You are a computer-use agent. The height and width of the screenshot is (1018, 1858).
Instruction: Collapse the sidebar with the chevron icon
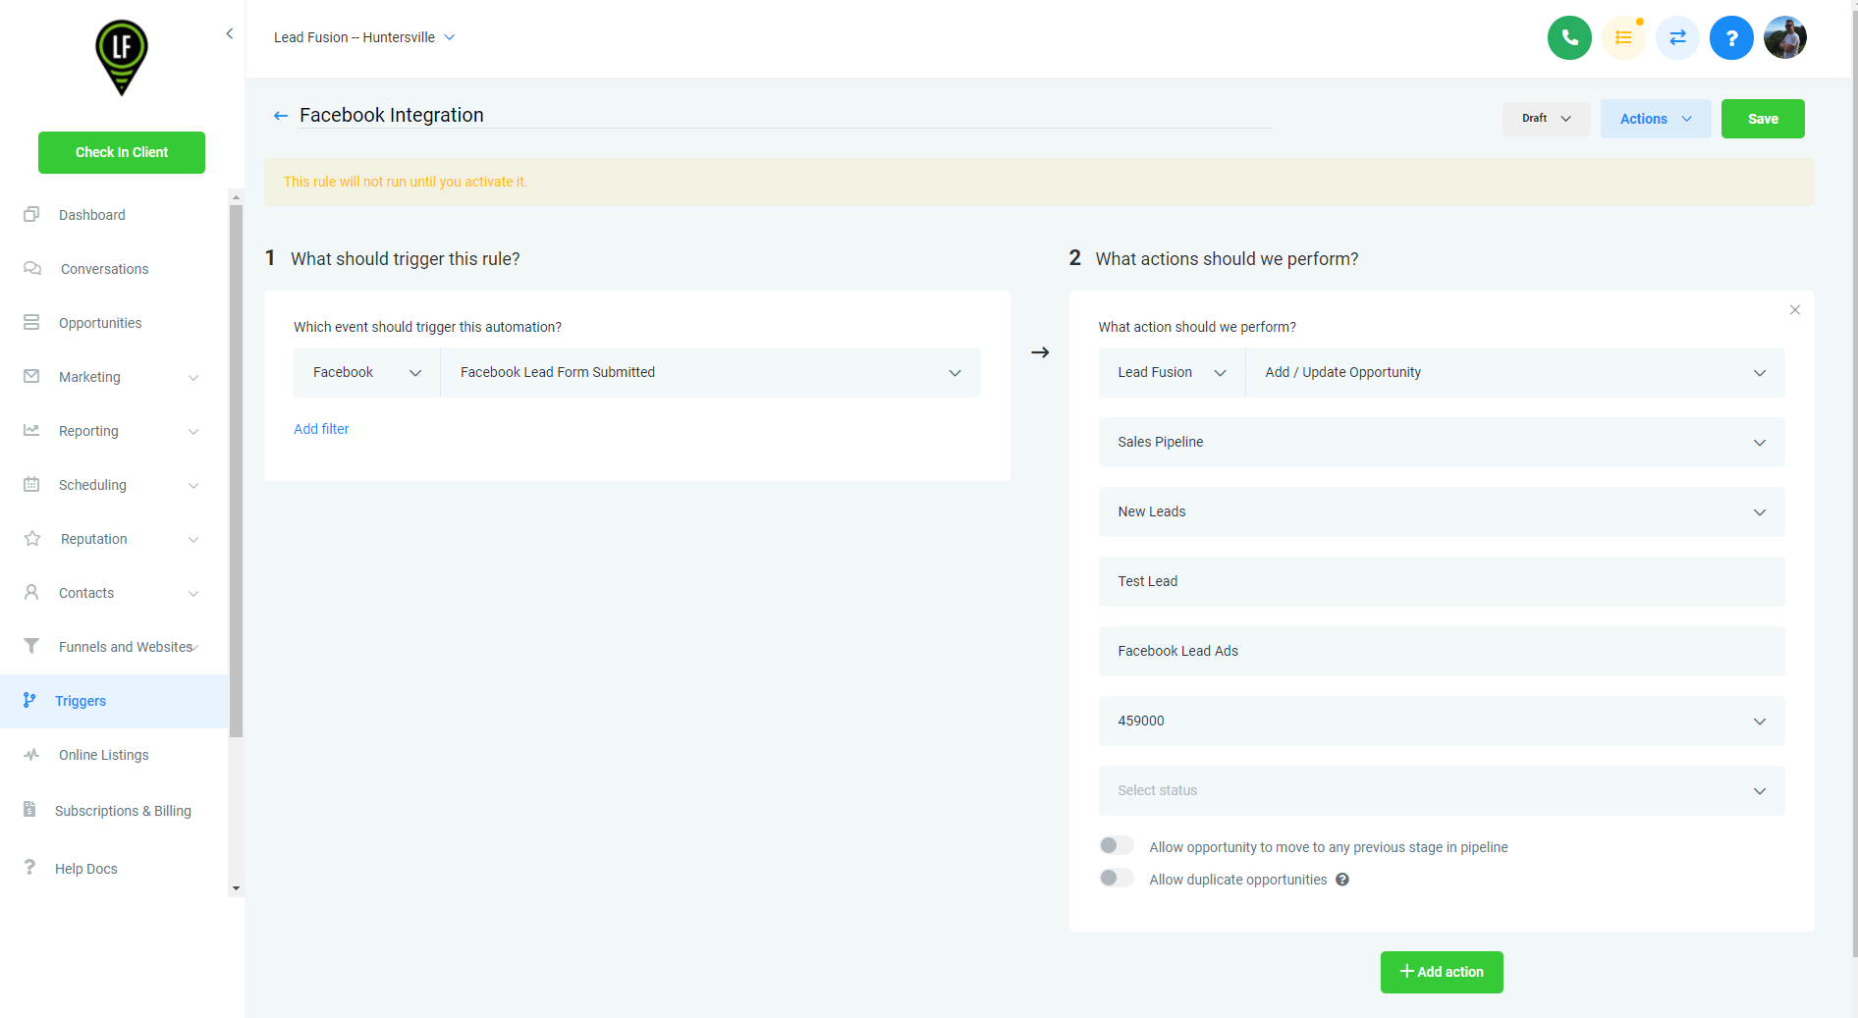tap(230, 33)
